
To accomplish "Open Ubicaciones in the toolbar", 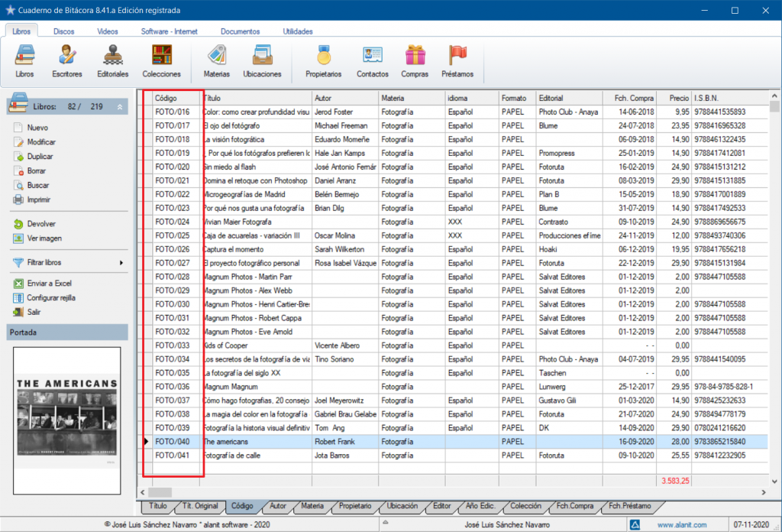I will click(x=262, y=57).
